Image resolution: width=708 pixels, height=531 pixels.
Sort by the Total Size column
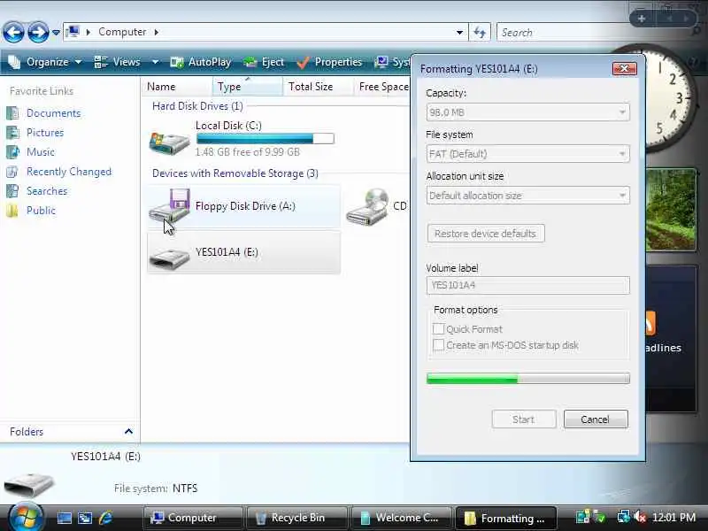point(319,87)
